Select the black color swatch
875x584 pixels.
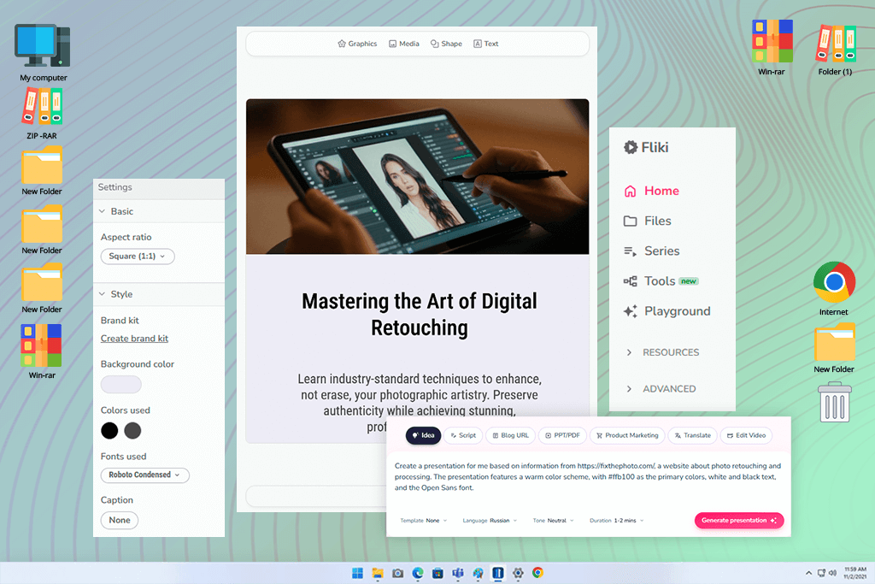(109, 430)
